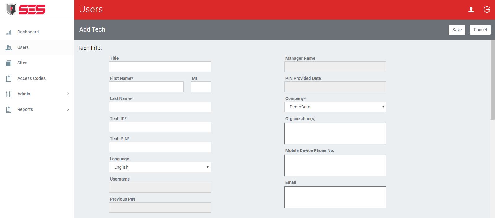This screenshot has height=218, width=495.
Task: Click the Dashboard bar chart icon
Action: coord(9,32)
